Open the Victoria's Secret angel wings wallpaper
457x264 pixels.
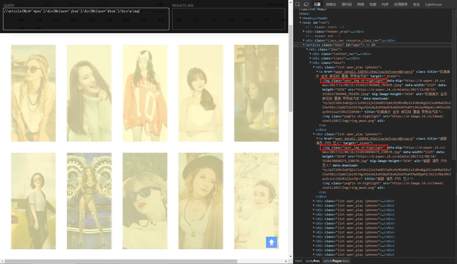coord(89,201)
